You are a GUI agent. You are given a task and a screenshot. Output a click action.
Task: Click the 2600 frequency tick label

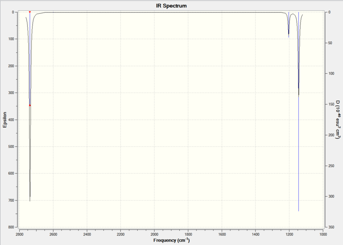click(x=53, y=234)
